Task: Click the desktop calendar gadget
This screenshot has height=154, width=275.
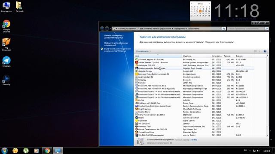Action: (x=200, y=11)
